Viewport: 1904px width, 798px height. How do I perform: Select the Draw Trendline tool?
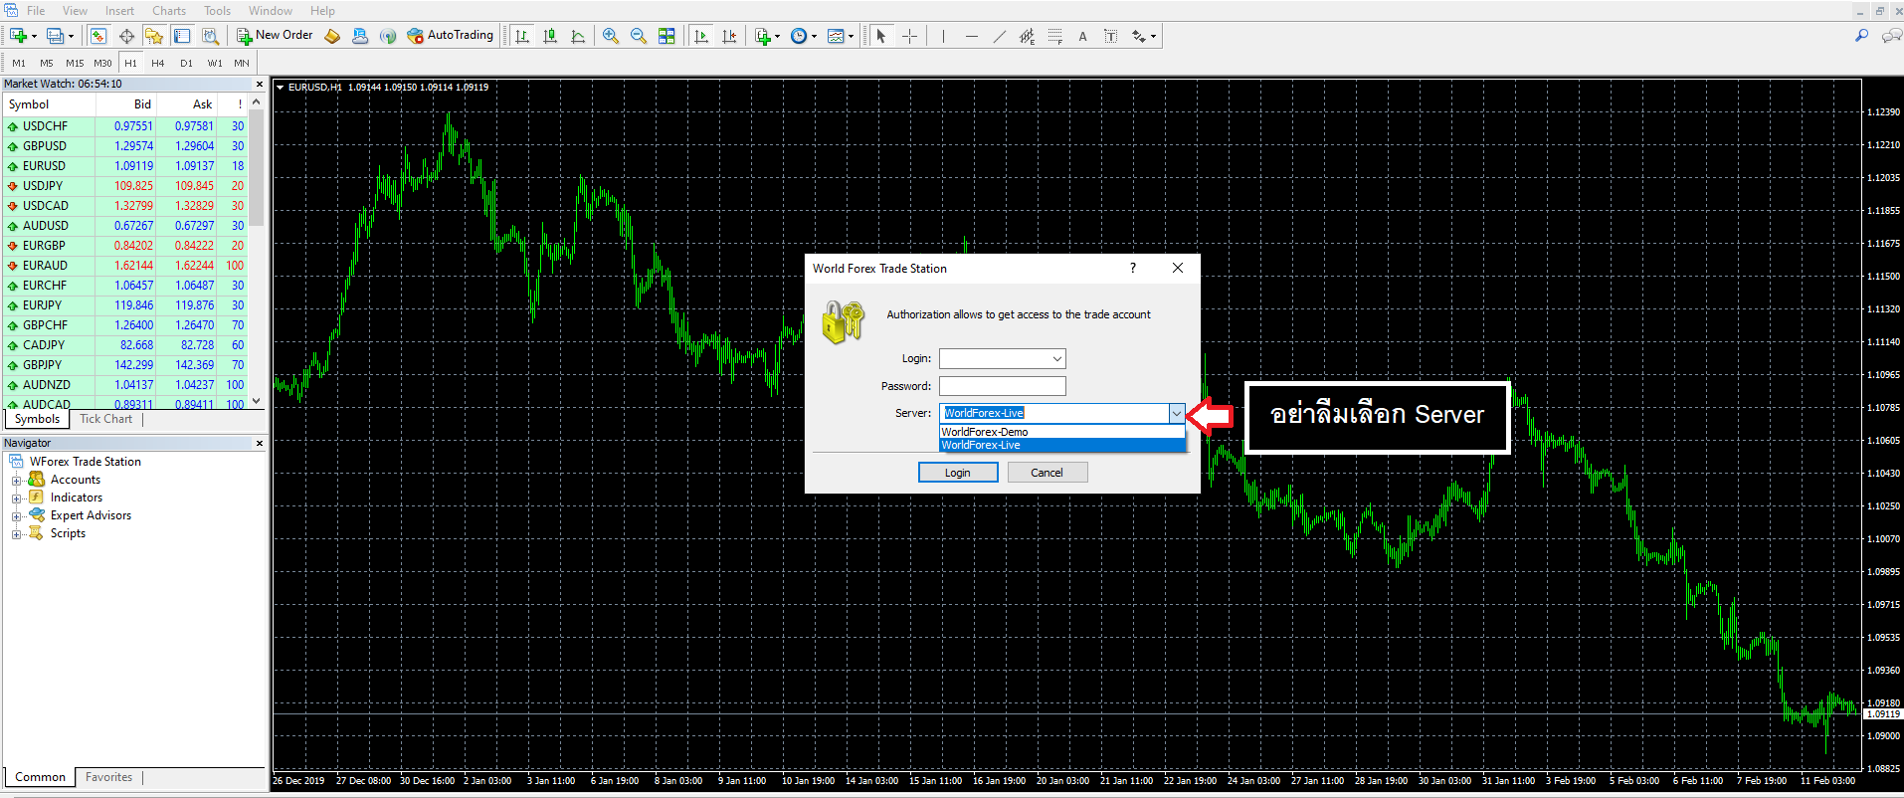(x=999, y=36)
